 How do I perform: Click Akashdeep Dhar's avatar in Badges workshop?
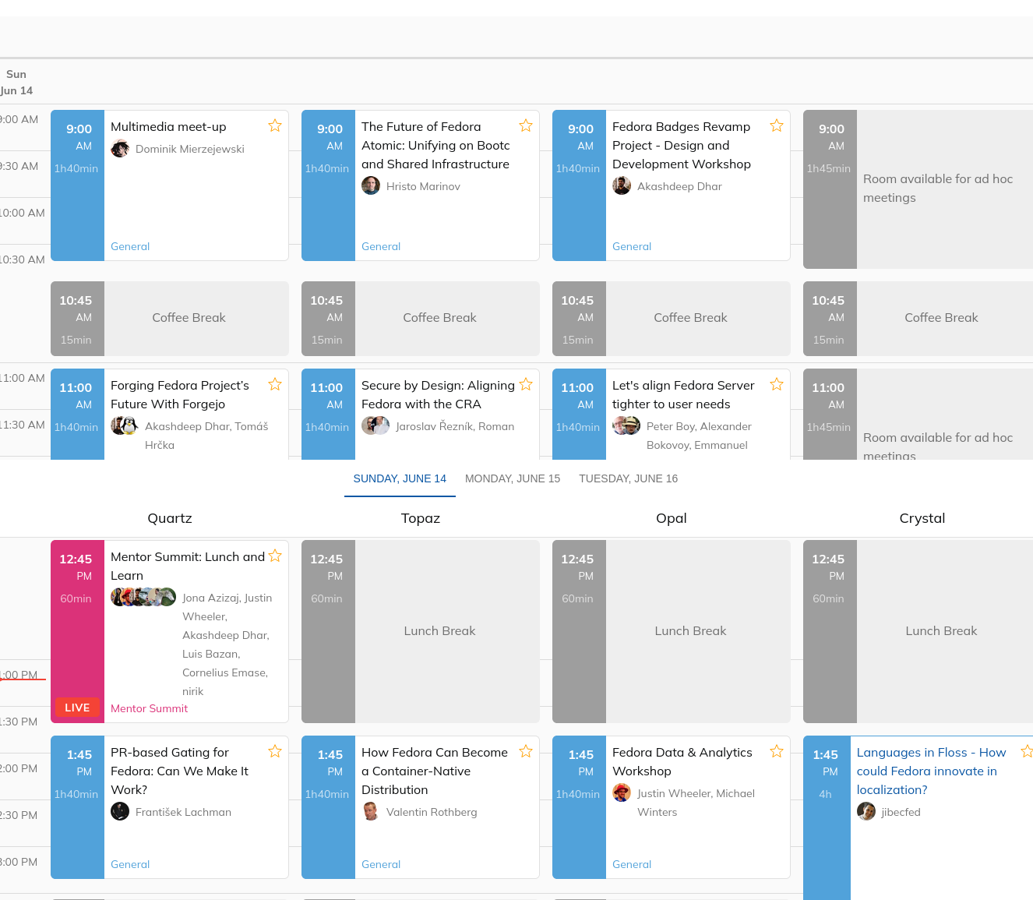(x=622, y=186)
